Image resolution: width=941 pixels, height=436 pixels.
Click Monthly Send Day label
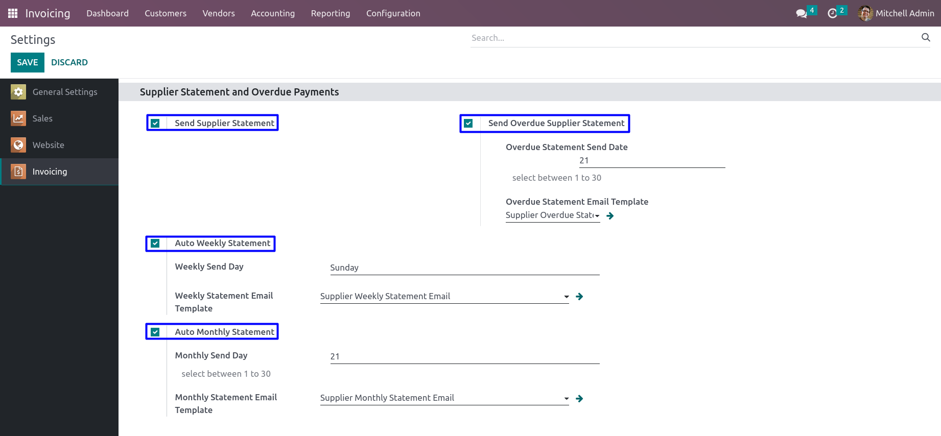click(211, 355)
